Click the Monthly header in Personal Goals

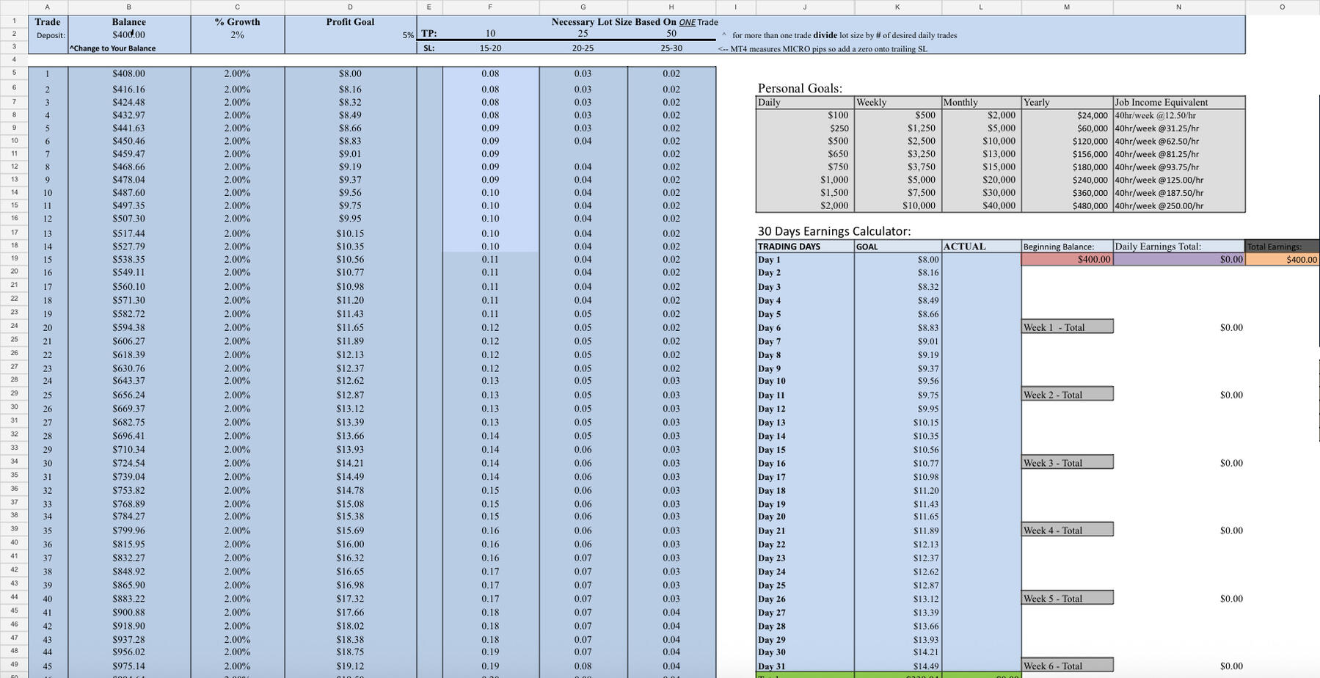click(x=982, y=102)
